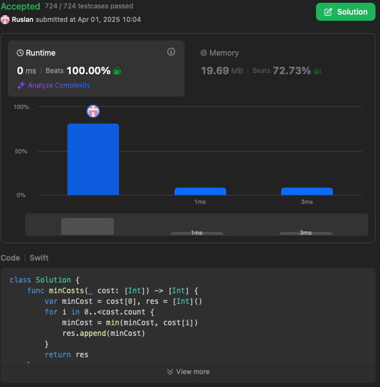Select the 1ms bar in runtime chart

(x=200, y=191)
